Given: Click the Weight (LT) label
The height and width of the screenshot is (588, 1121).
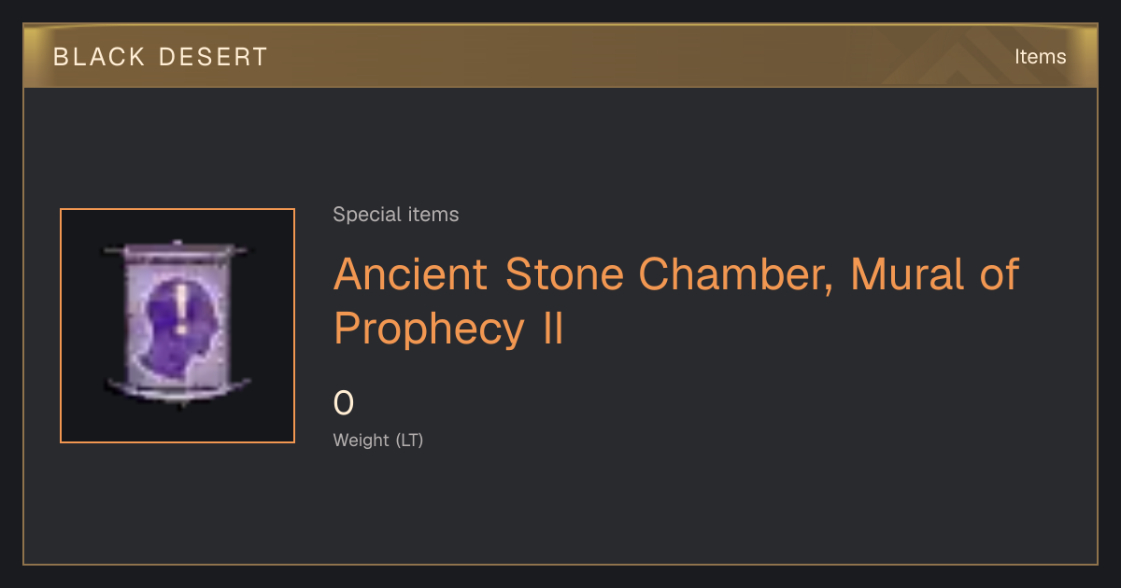Looking at the screenshot, I should point(378,441).
